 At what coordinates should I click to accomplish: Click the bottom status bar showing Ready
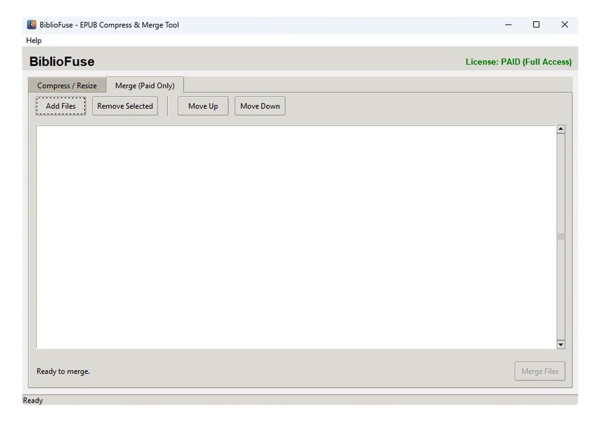(33, 401)
